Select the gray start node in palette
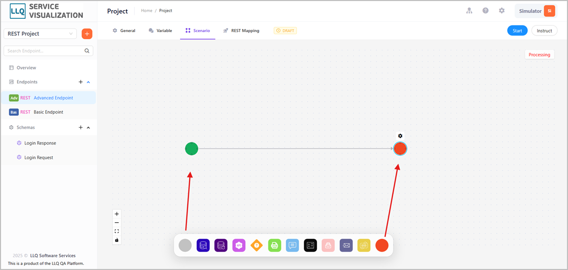The image size is (568, 270). (185, 246)
